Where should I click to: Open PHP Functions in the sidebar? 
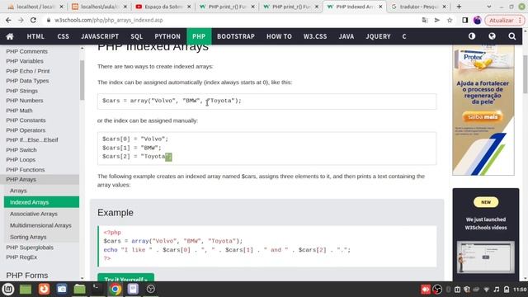point(26,169)
